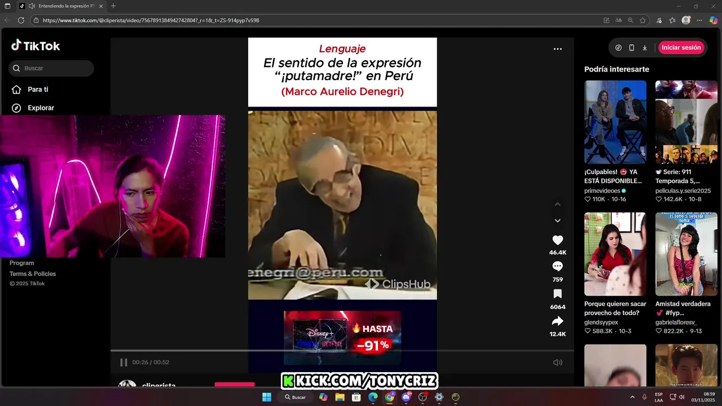
Task: Click the clipperista uploader name
Action: [159, 385]
